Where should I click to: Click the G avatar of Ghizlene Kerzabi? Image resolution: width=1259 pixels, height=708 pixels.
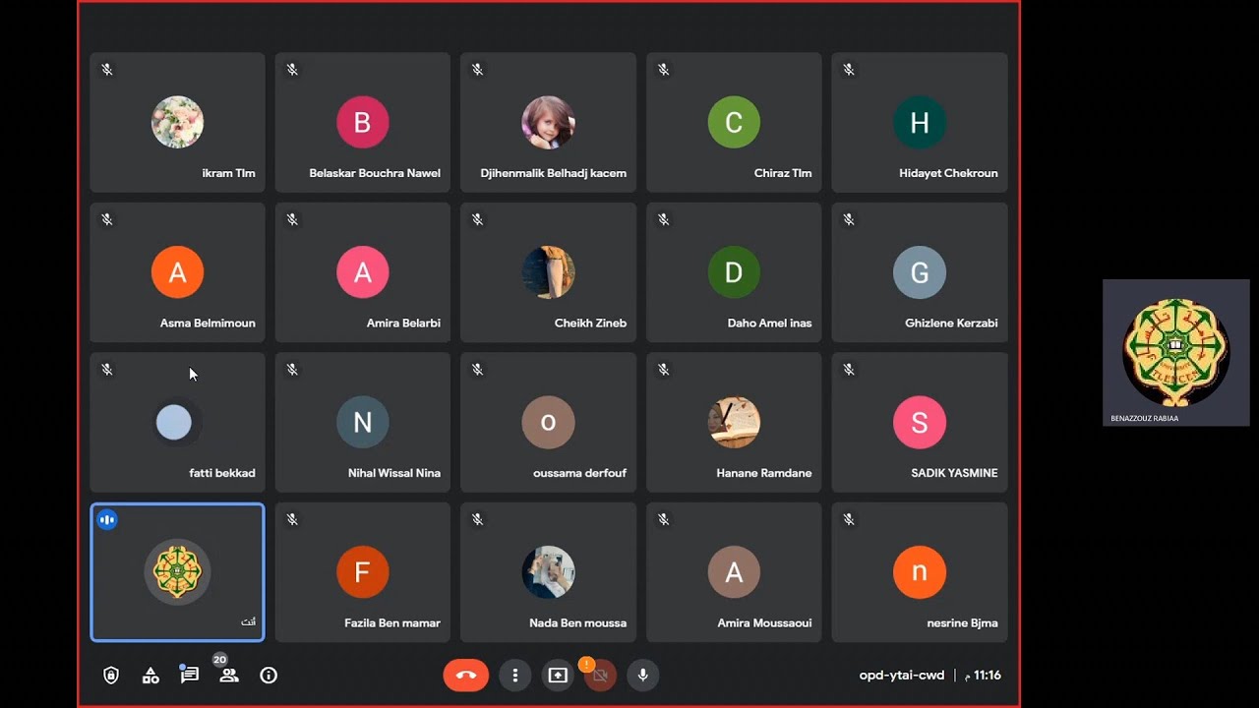click(x=920, y=272)
